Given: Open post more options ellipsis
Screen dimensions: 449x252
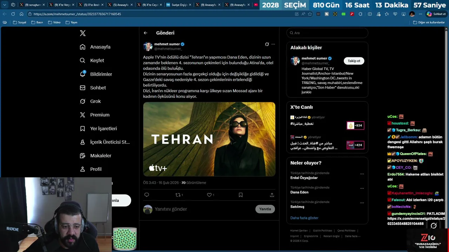Looking at the screenshot, I should [x=273, y=44].
